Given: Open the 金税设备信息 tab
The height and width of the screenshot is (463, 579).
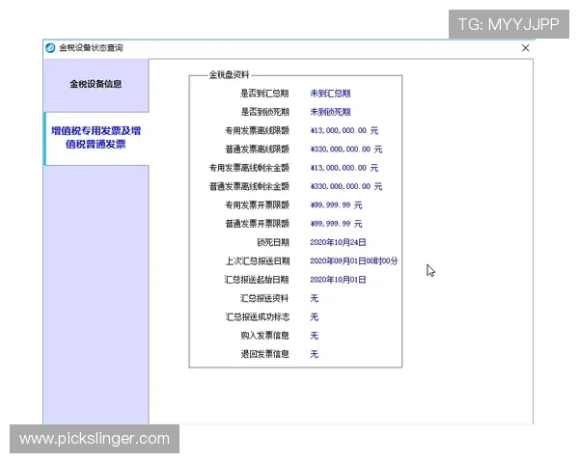Looking at the screenshot, I should coord(96,85).
